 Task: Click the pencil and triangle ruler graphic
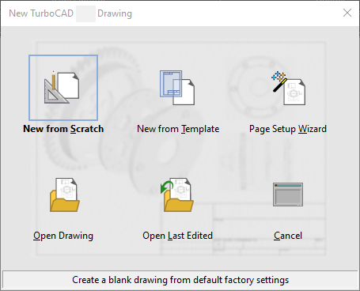coord(55,88)
